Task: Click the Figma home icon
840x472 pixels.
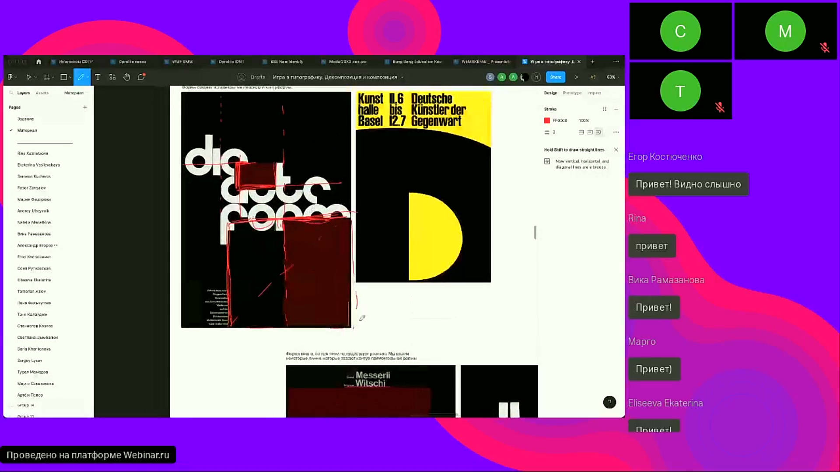Action: 38,62
